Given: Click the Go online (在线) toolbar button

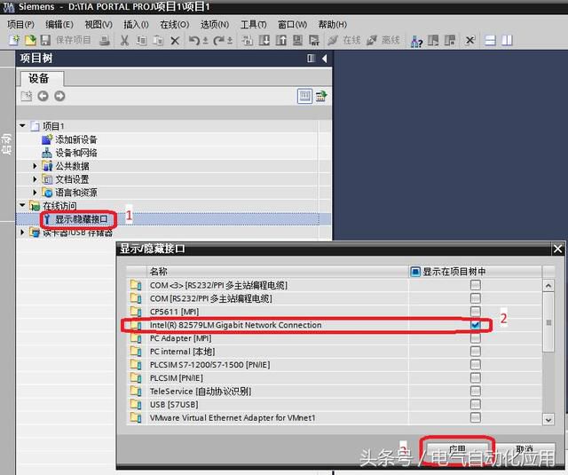Looking at the screenshot, I should pos(343,40).
